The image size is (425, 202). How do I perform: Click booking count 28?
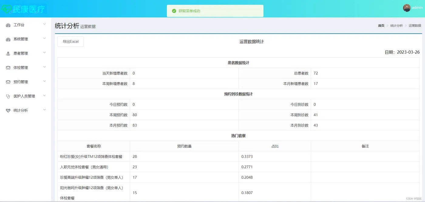[x=135, y=157]
